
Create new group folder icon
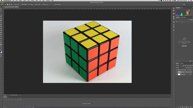point(187,107)
